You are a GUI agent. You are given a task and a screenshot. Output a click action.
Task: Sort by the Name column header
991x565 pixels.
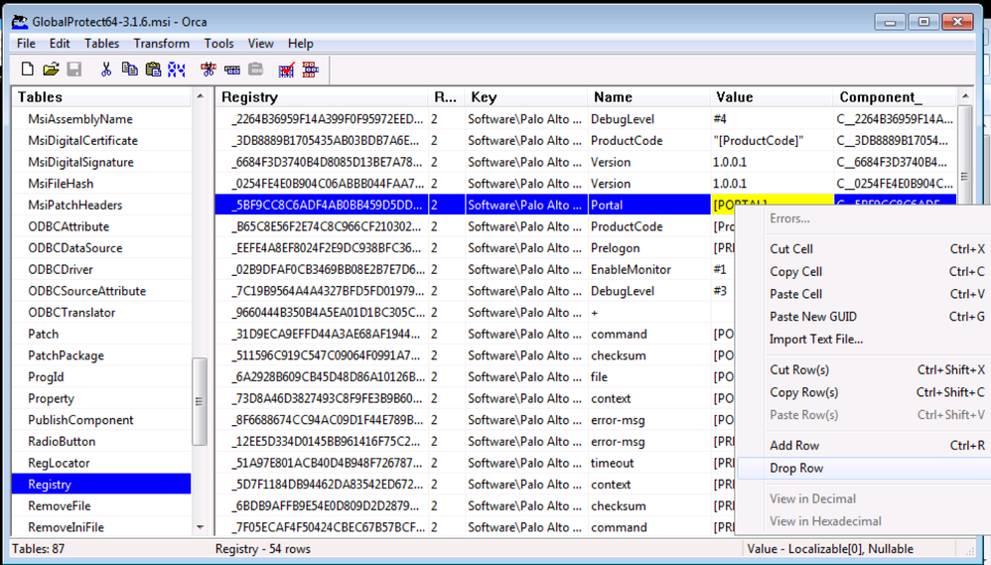[x=613, y=97]
